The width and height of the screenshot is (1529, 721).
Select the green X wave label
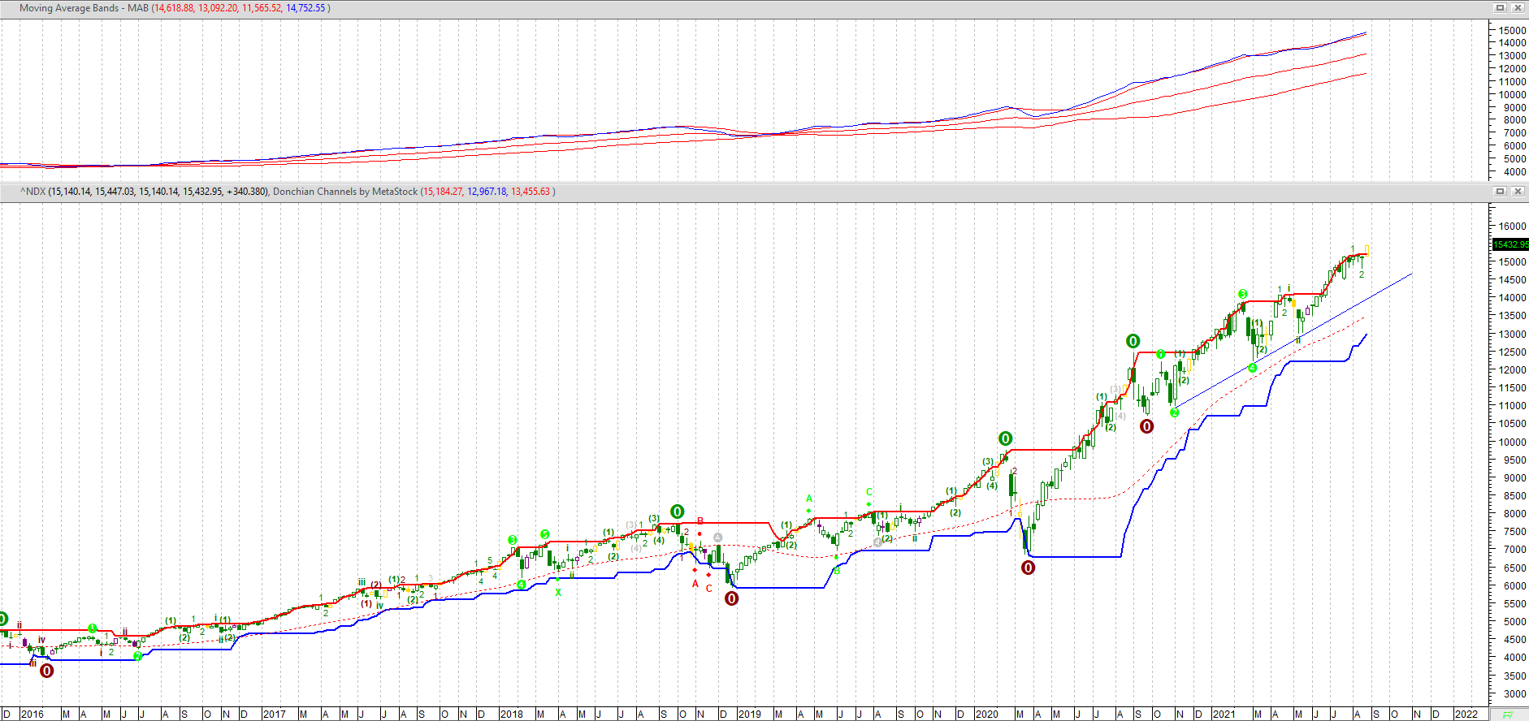(558, 593)
